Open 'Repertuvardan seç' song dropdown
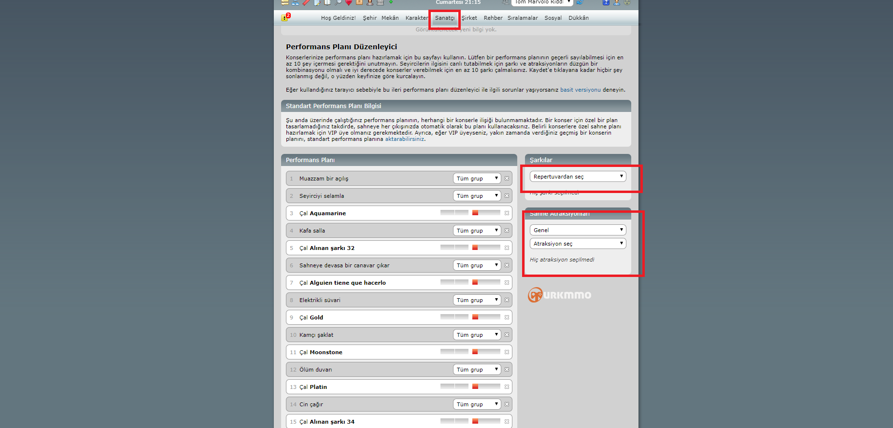893x428 pixels. [x=578, y=177]
